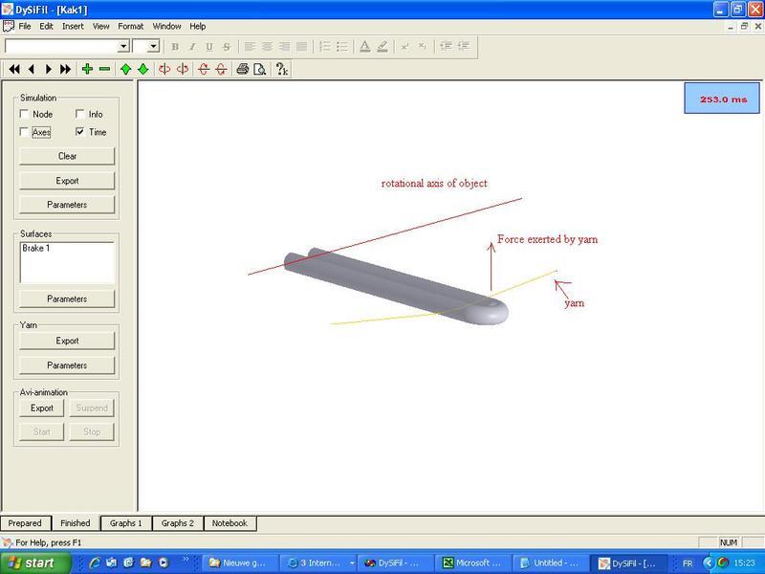Image resolution: width=765 pixels, height=574 pixels.
Task: Center align text
Action: [x=267, y=47]
